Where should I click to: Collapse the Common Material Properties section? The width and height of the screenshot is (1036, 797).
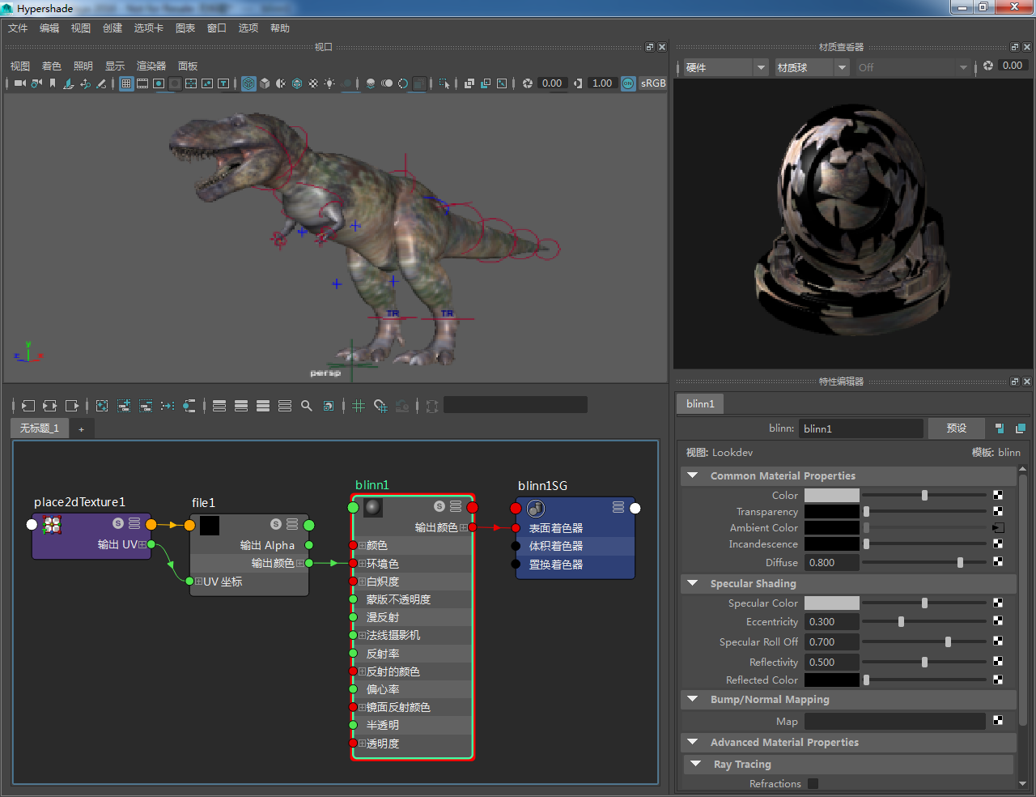point(693,475)
